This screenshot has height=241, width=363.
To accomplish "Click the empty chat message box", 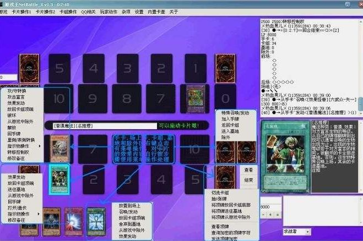I will coord(321,211).
